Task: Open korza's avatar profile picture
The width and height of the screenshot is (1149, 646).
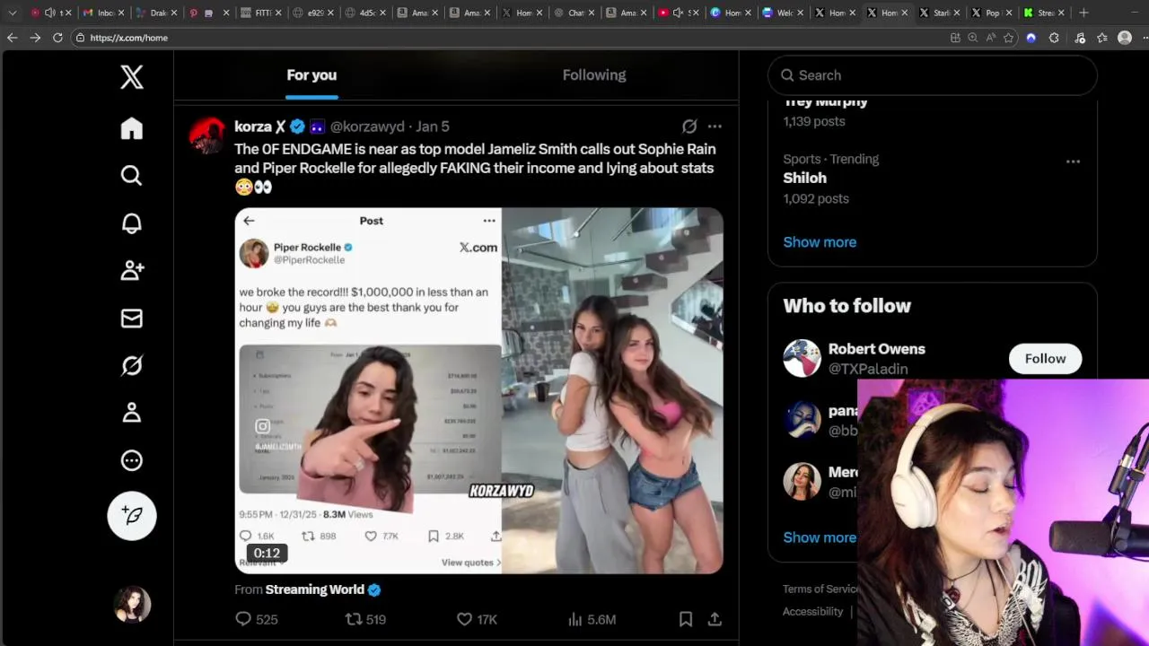Action: pos(207,135)
